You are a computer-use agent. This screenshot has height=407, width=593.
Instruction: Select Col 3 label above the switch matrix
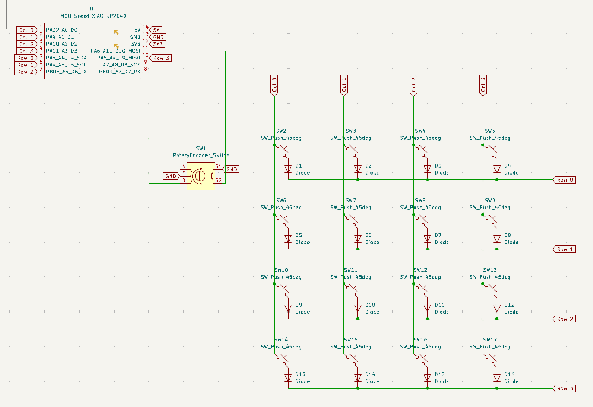[x=483, y=85]
